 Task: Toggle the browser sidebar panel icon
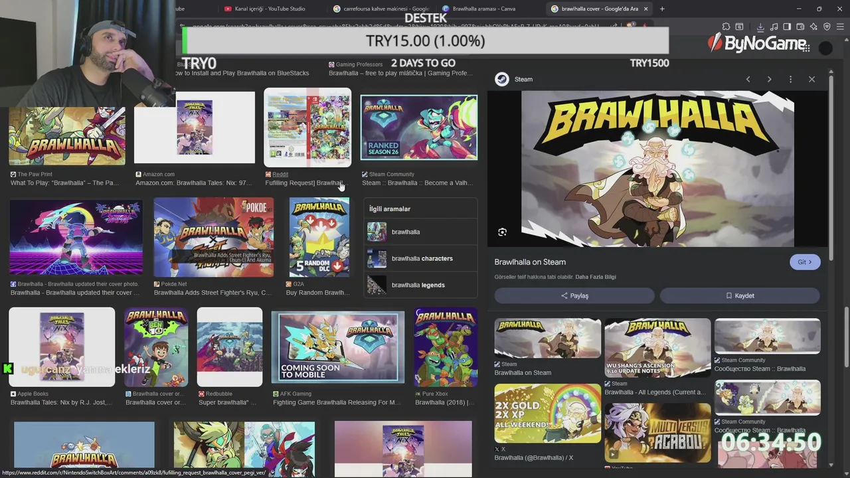[787, 27]
